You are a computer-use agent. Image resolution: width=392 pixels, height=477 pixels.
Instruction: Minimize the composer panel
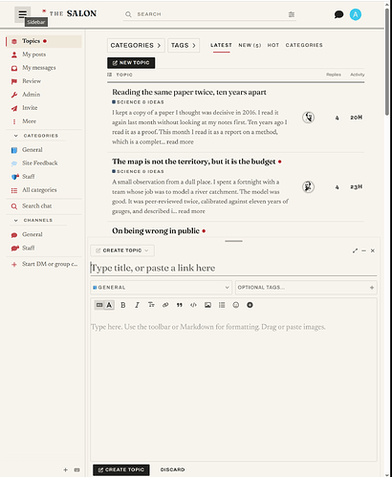[x=363, y=250]
